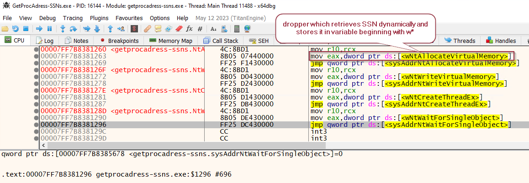
Task: Launch the calculator icon
Action: click(x=237, y=29)
